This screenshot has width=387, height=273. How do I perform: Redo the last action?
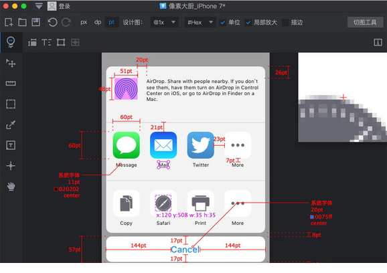click(66, 23)
